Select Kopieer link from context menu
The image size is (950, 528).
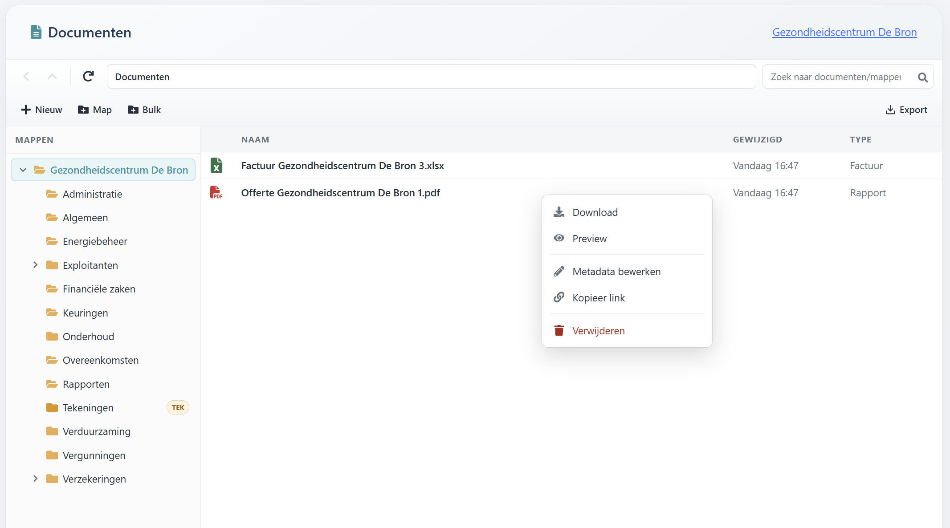(x=598, y=298)
